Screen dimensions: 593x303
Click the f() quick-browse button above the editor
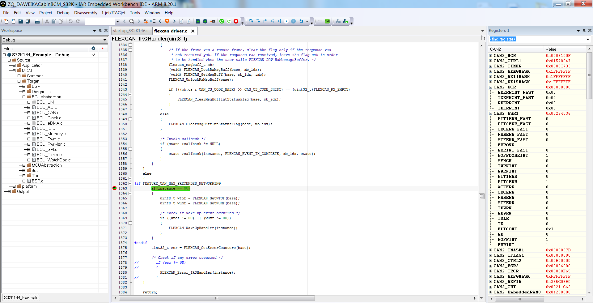(x=482, y=38)
